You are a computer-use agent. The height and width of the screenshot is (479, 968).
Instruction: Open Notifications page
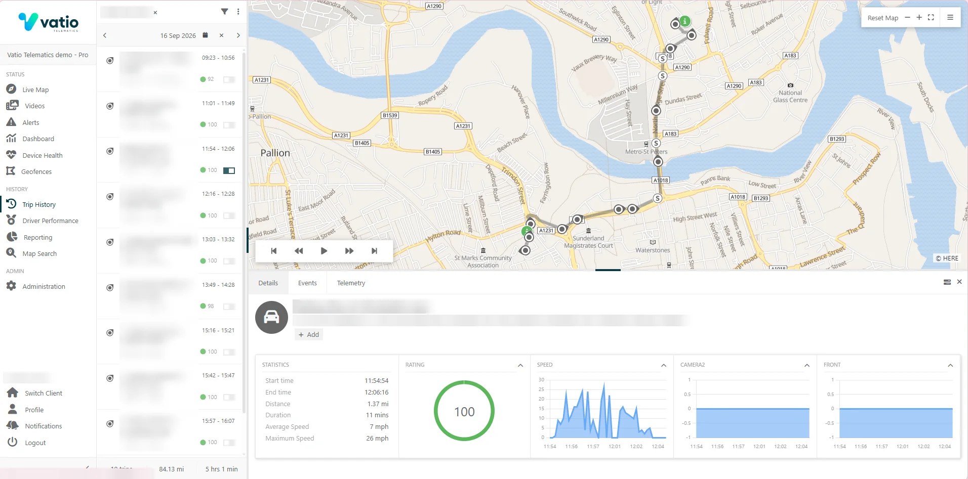tap(43, 426)
